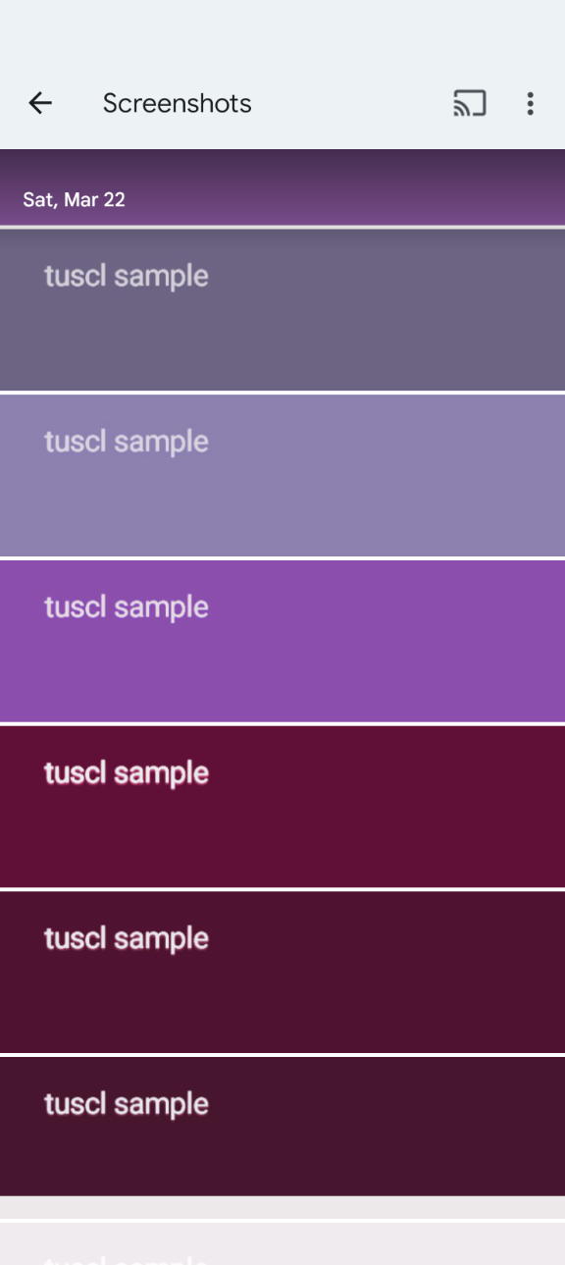Tap the Cast screen icon
Image resolution: width=565 pixels, height=1265 pixels.
470,103
